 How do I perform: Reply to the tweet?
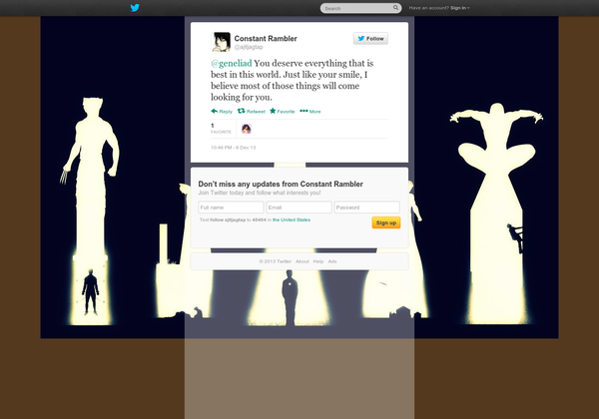pyautogui.click(x=222, y=112)
